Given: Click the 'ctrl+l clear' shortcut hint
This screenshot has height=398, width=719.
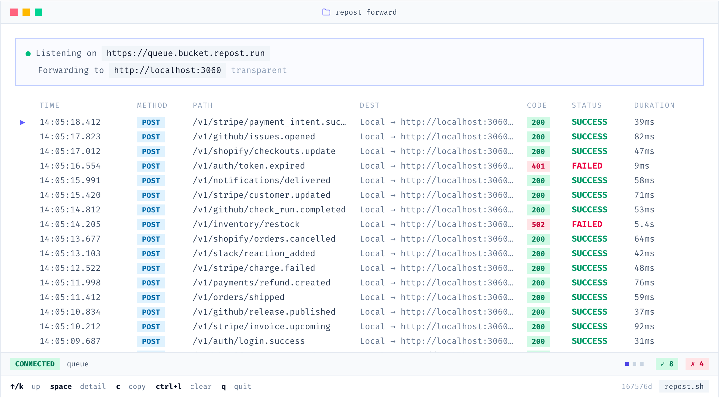Looking at the screenshot, I should coord(184,386).
